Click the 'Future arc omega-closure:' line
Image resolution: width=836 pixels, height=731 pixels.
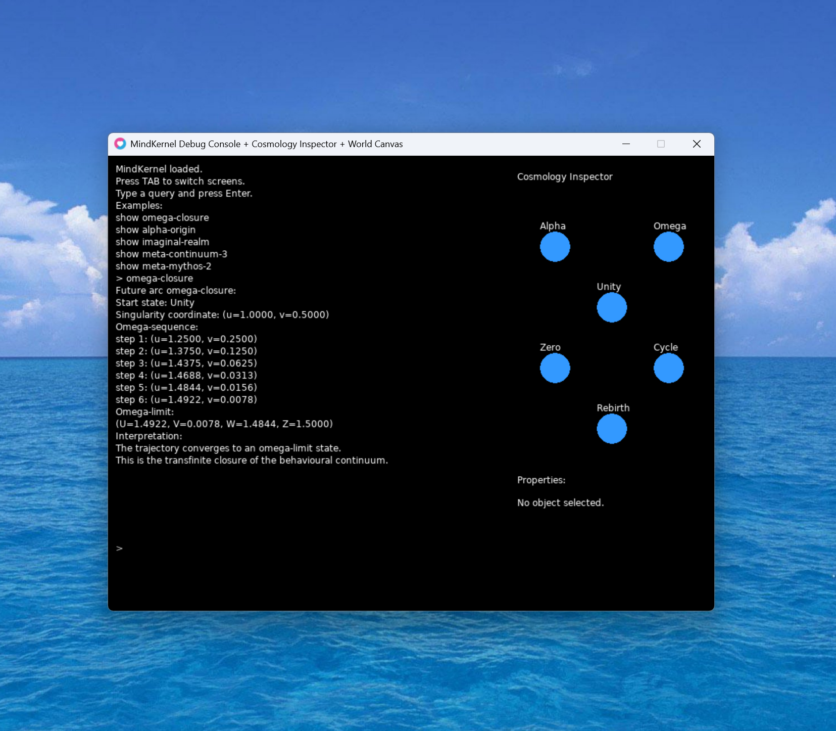[x=176, y=291]
